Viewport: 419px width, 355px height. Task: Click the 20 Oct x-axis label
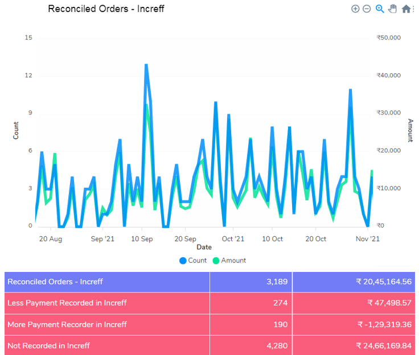(x=315, y=239)
